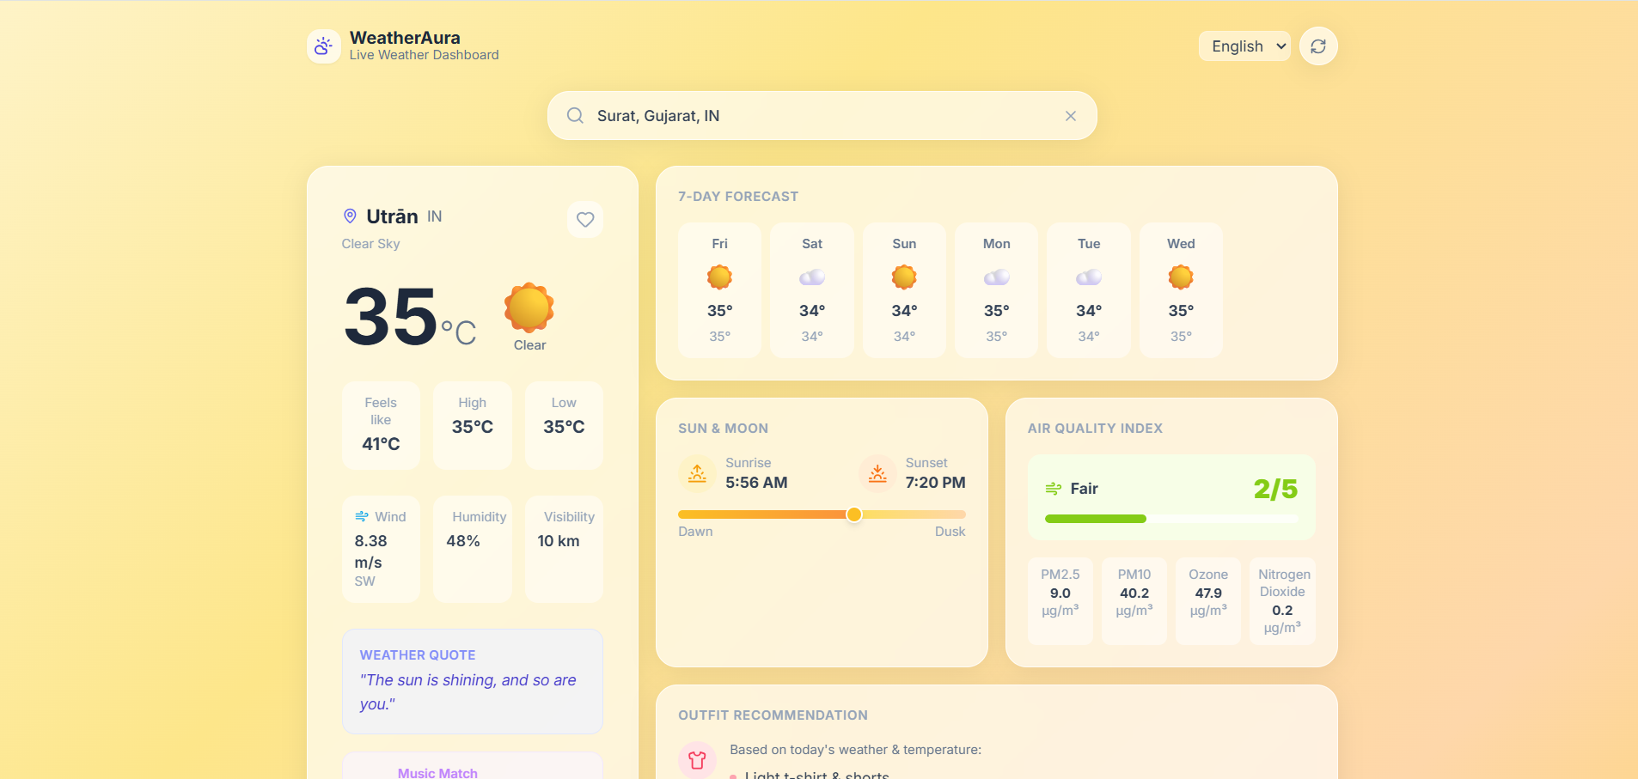Click the Sat forecast day label
The height and width of the screenshot is (779, 1638).
(x=812, y=244)
